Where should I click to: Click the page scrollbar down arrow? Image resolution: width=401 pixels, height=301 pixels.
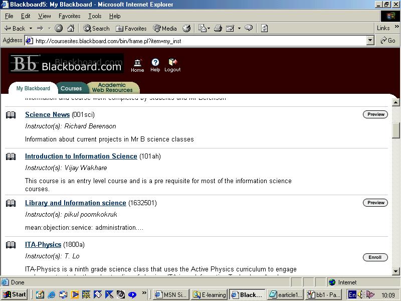coord(395,271)
